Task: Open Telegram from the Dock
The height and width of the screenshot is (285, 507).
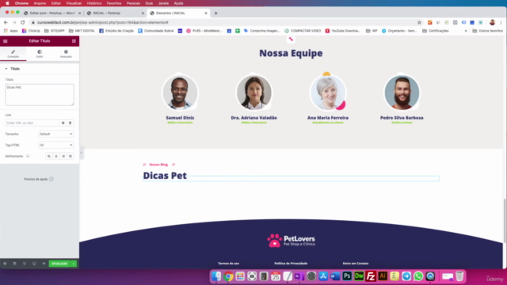Action: pos(406,276)
